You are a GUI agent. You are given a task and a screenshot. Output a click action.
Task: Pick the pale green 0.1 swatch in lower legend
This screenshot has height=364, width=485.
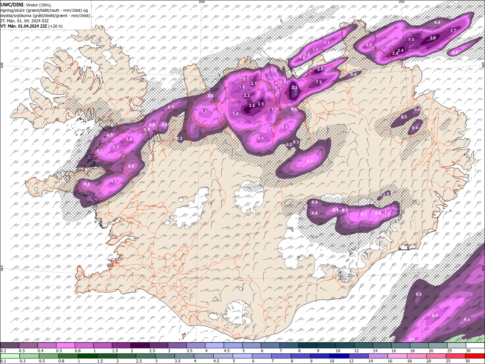pos(9,356)
